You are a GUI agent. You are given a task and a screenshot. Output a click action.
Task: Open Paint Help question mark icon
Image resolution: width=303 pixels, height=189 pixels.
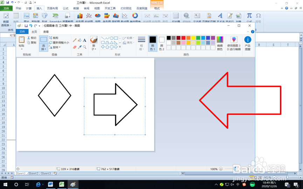(x=253, y=31)
